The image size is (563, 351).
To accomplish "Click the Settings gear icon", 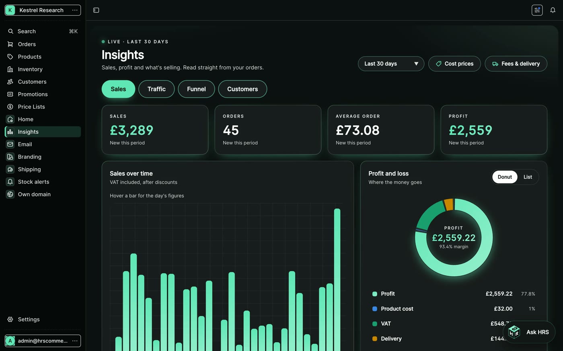I will 10,319.
